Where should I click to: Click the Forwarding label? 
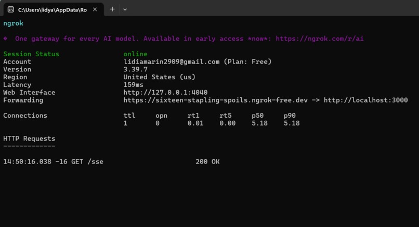coord(23,100)
